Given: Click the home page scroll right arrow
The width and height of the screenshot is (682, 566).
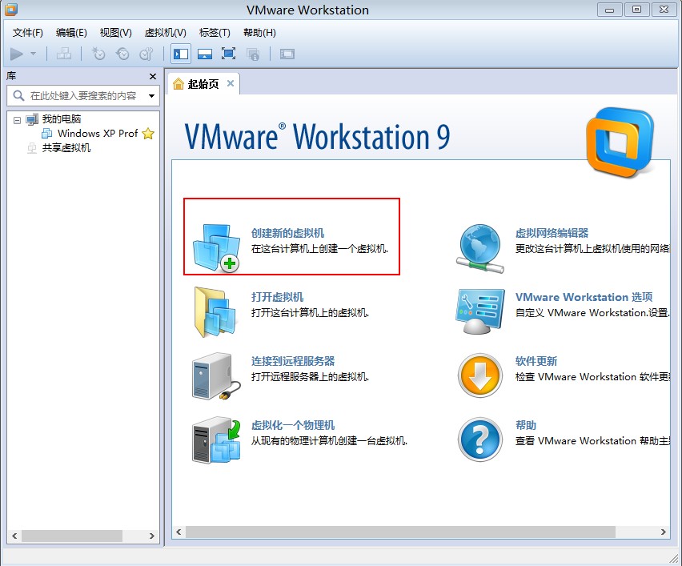Looking at the screenshot, I should (x=664, y=532).
